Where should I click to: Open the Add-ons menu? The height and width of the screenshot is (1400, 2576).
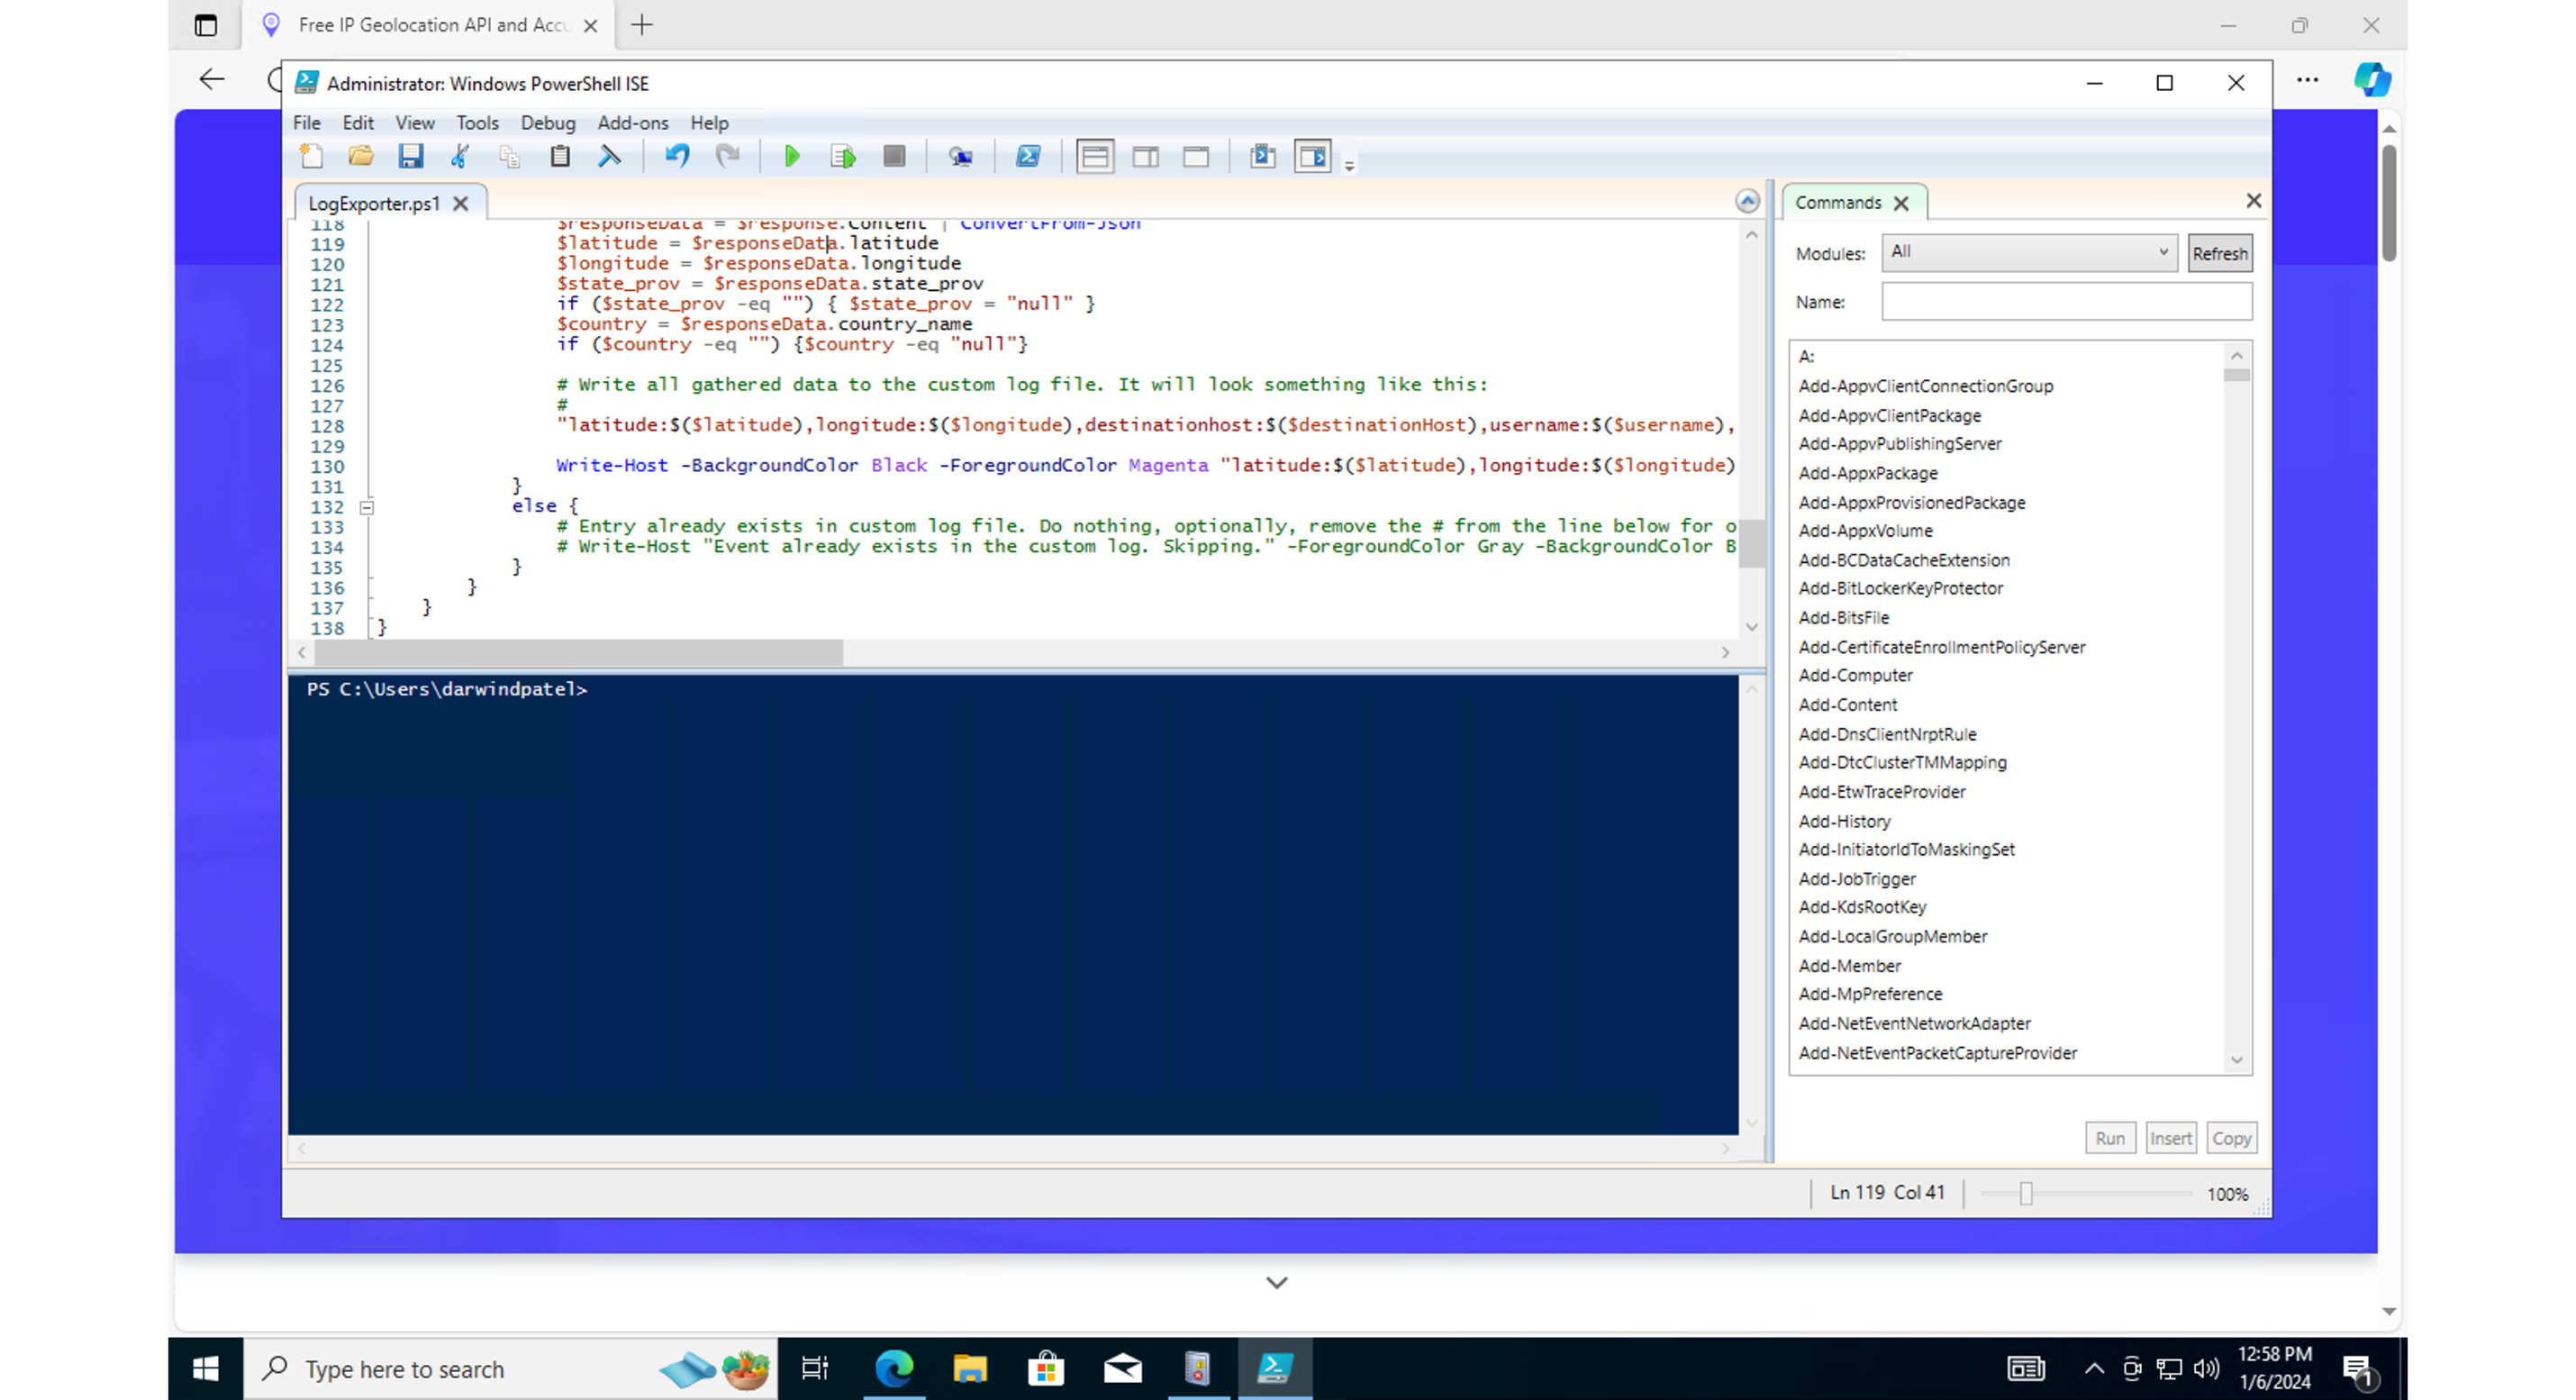point(632,123)
